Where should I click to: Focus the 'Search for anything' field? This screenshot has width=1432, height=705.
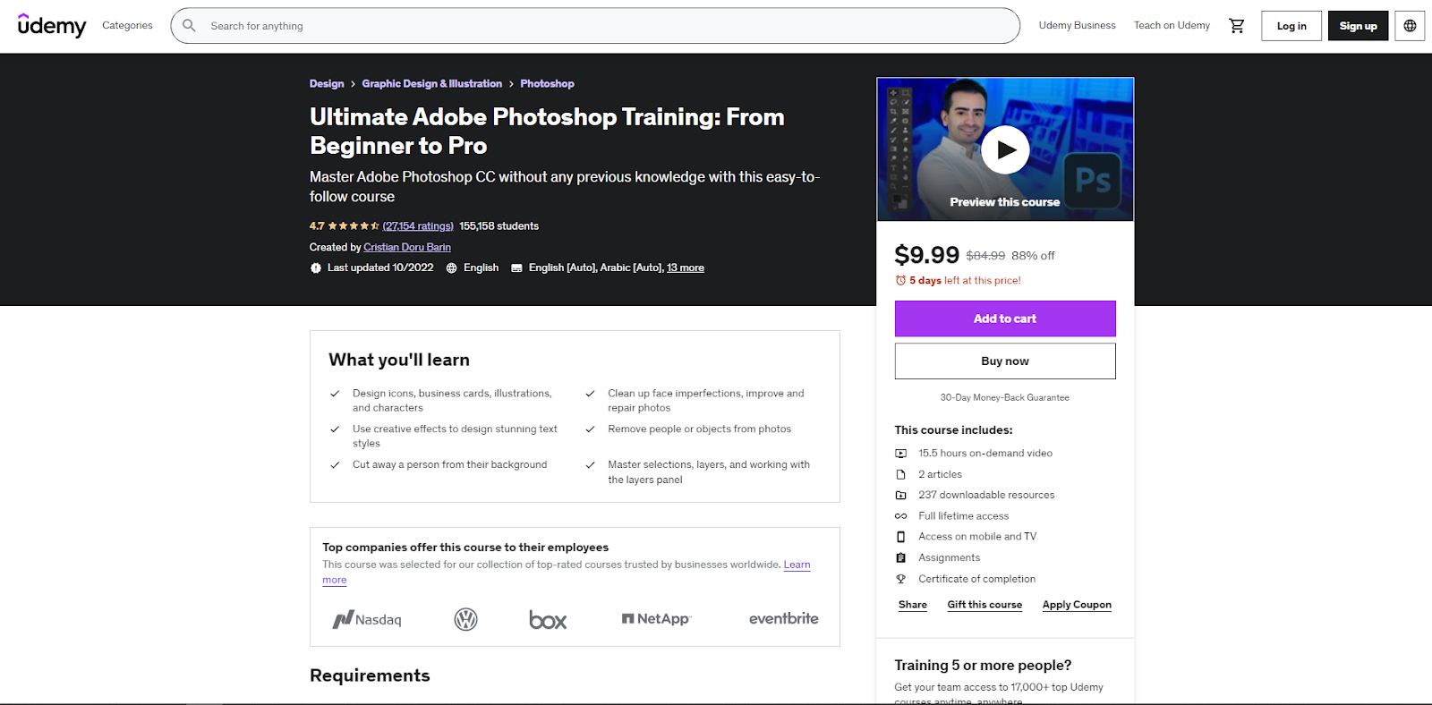(x=595, y=26)
